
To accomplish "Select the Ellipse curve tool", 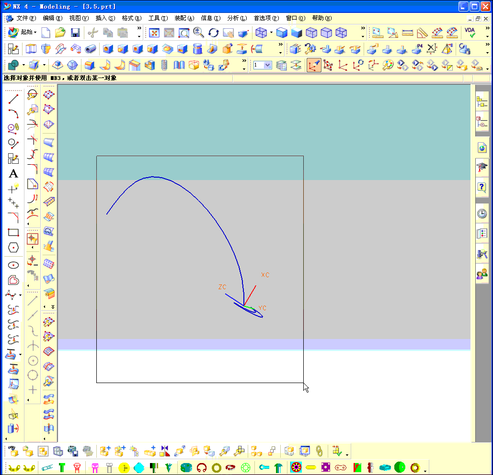I will point(13,265).
